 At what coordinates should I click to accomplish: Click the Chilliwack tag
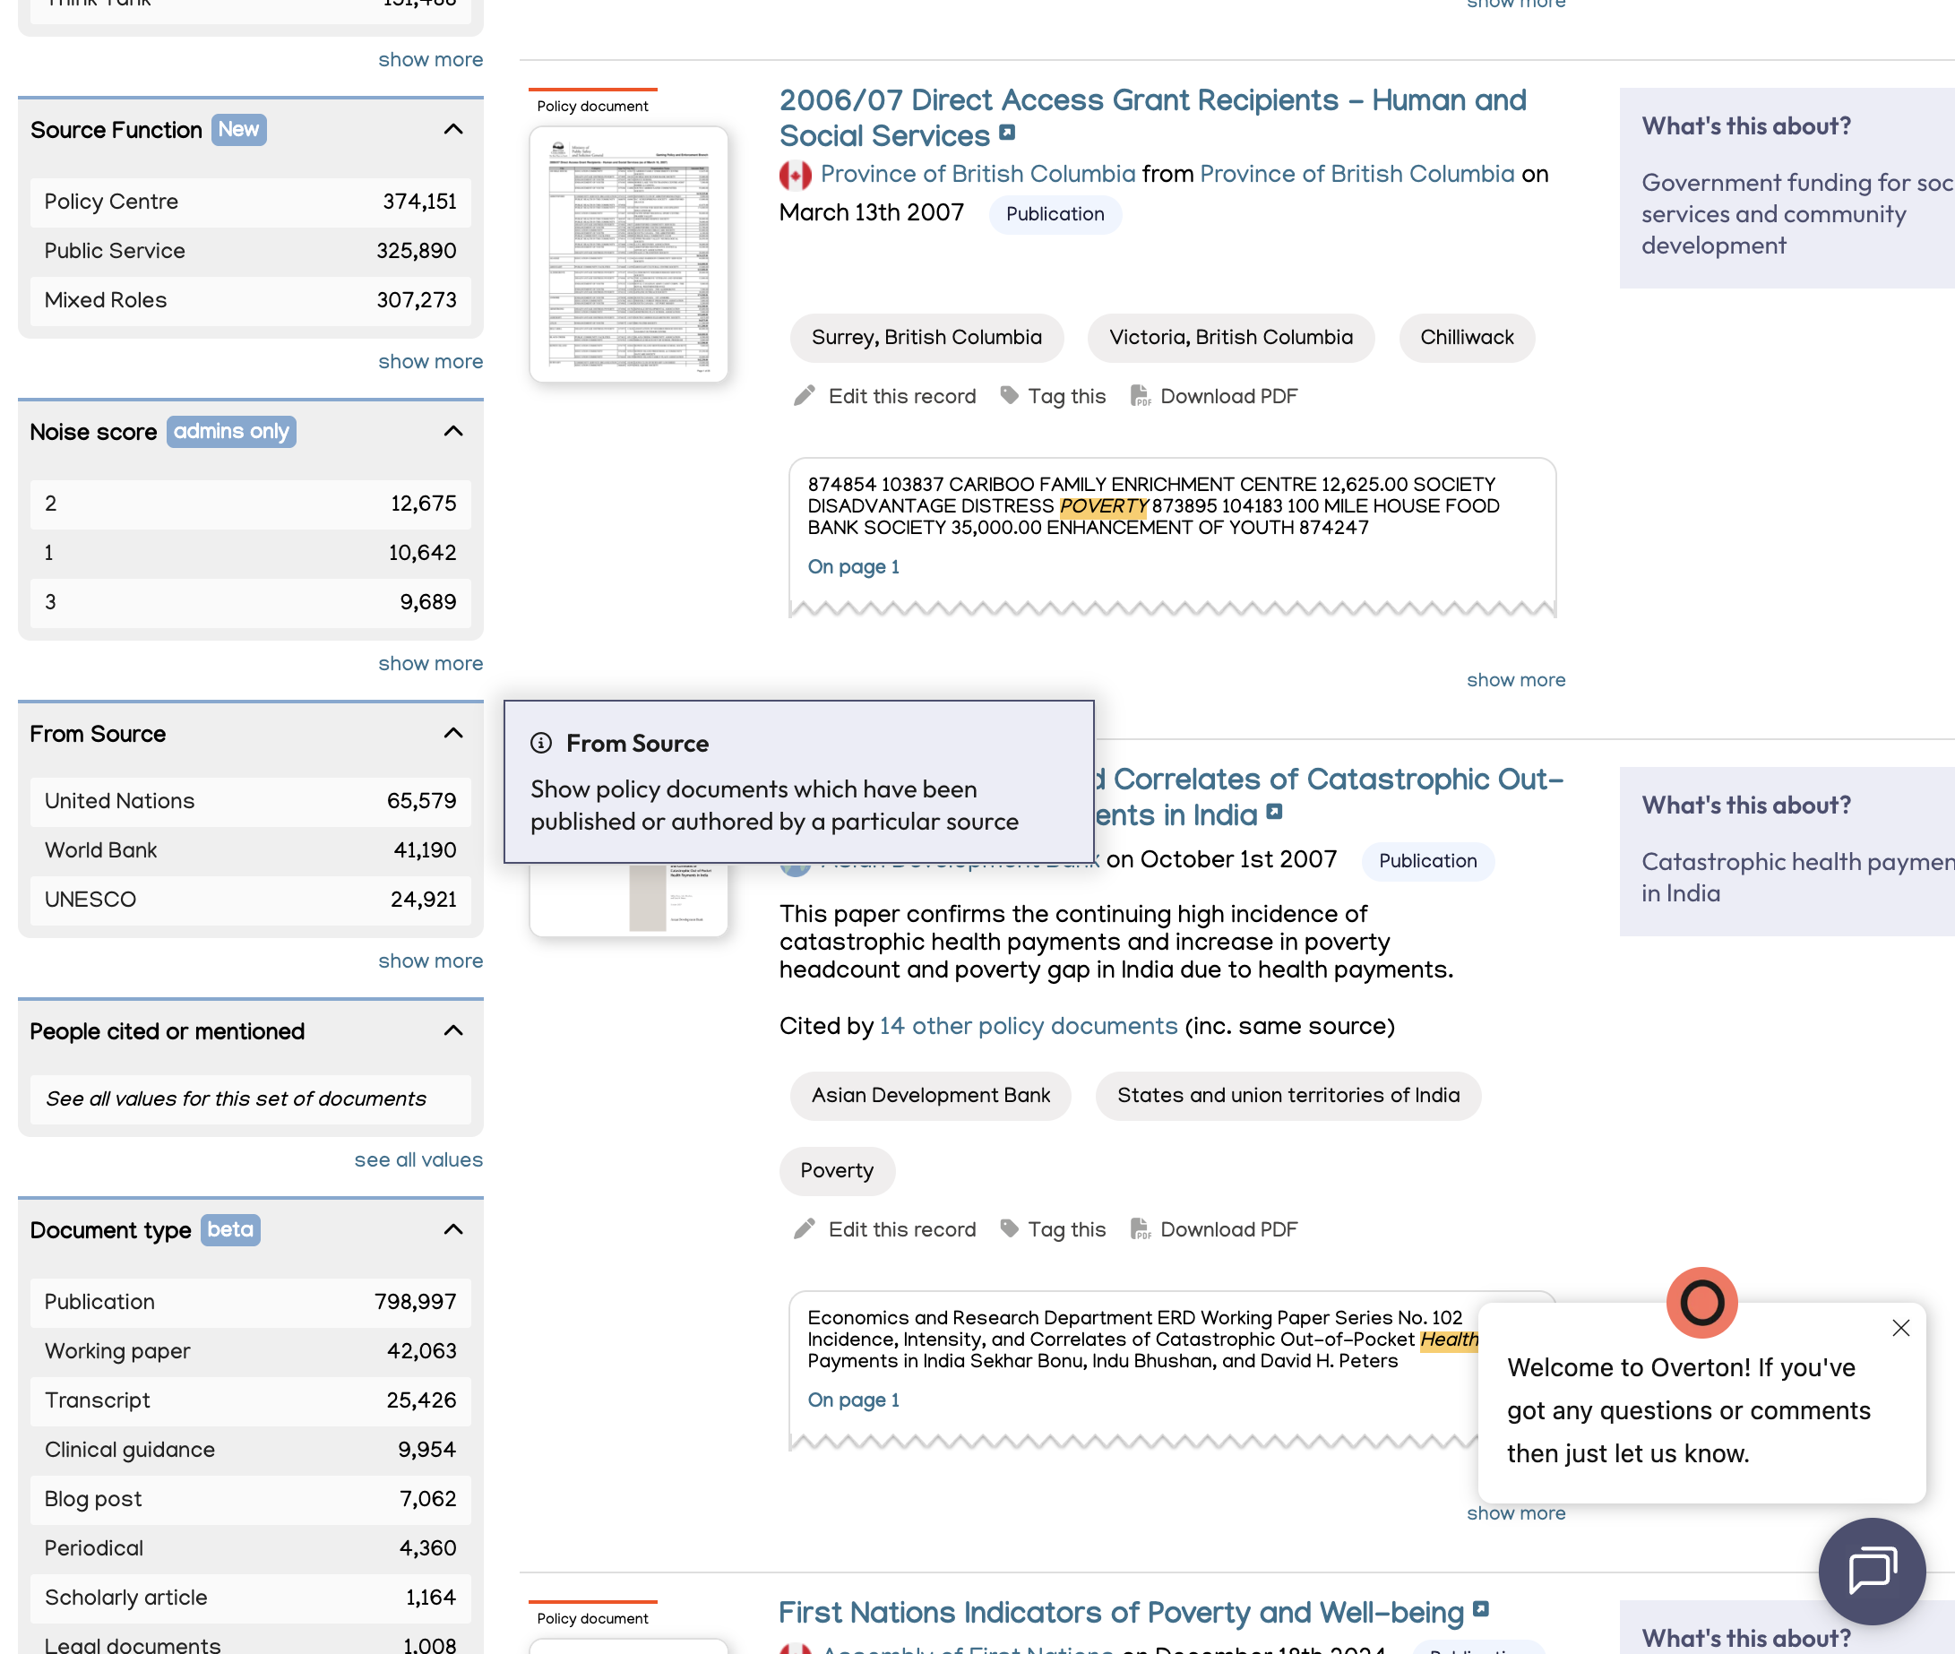[1467, 338]
